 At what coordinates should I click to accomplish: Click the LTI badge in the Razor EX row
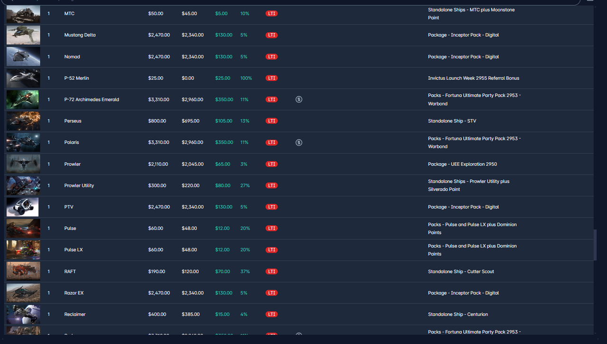(x=271, y=293)
